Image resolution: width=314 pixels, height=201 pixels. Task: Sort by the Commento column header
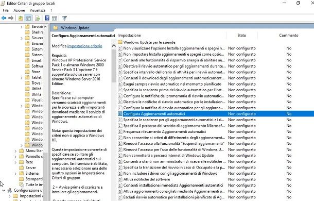(289, 36)
